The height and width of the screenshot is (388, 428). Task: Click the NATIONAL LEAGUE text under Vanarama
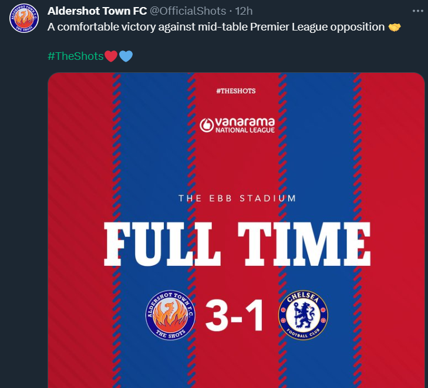(245, 130)
